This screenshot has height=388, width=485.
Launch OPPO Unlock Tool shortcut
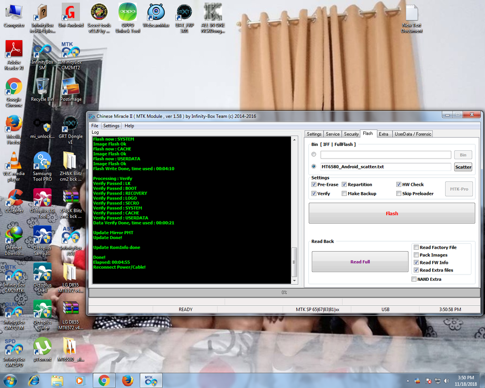click(128, 18)
